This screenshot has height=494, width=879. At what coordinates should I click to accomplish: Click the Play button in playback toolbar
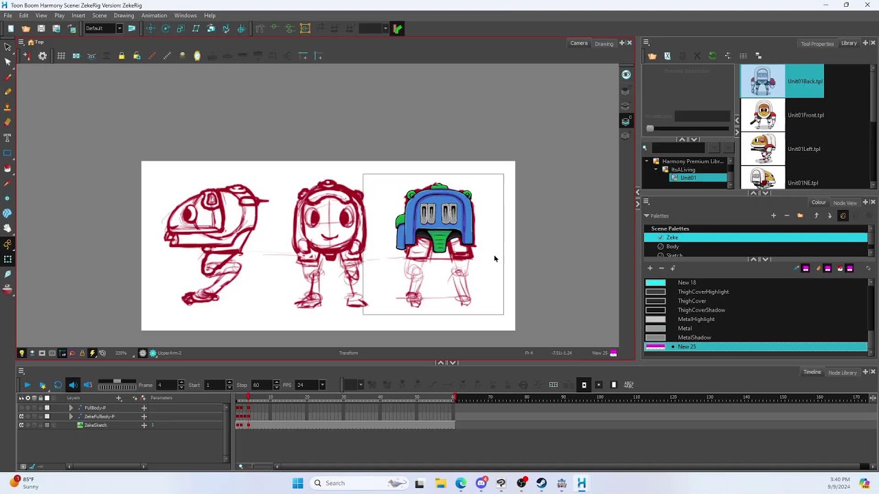(27, 385)
